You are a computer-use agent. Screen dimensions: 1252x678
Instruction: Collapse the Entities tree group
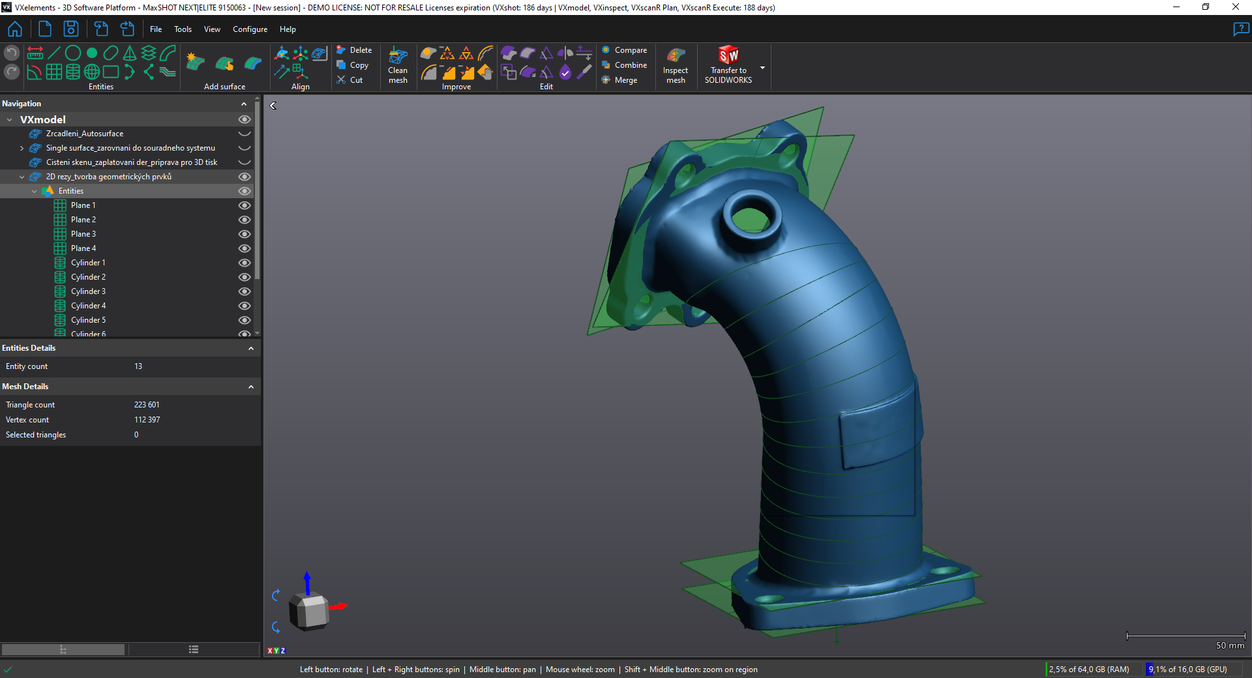click(35, 191)
